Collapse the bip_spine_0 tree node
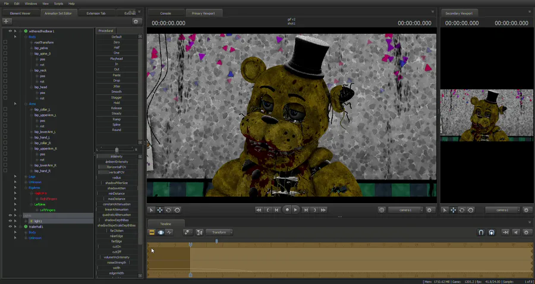This screenshot has height=284, width=535. point(32,53)
